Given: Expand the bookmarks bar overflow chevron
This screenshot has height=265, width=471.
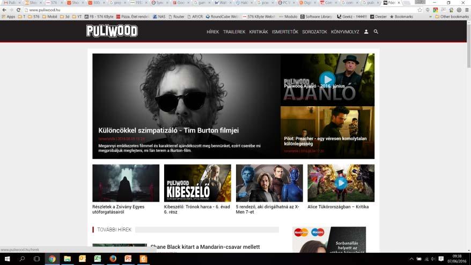Looking at the screenshot, I should click(430, 17).
